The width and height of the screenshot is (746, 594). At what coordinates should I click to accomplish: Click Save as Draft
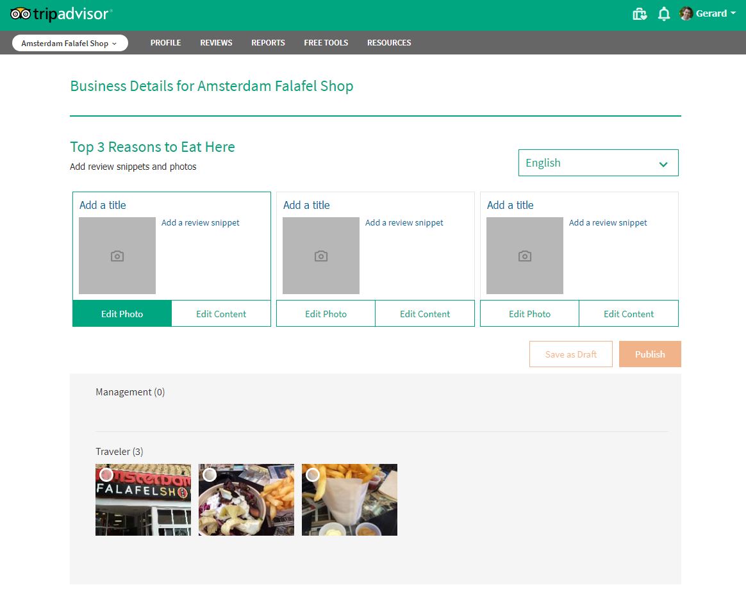(x=570, y=354)
